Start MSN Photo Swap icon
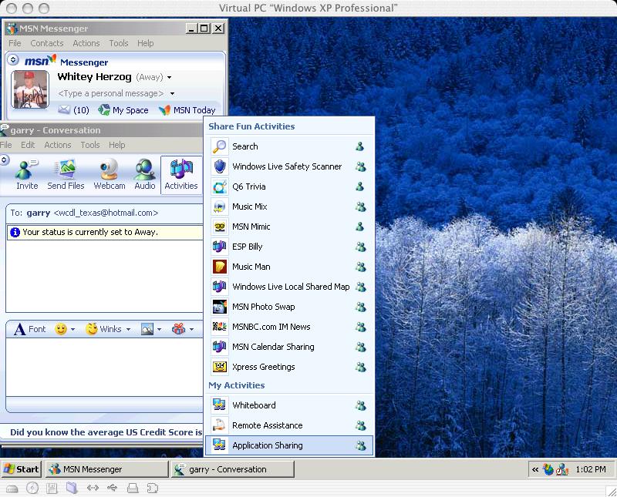Screen dimensions: 617x497 [x=220, y=307]
